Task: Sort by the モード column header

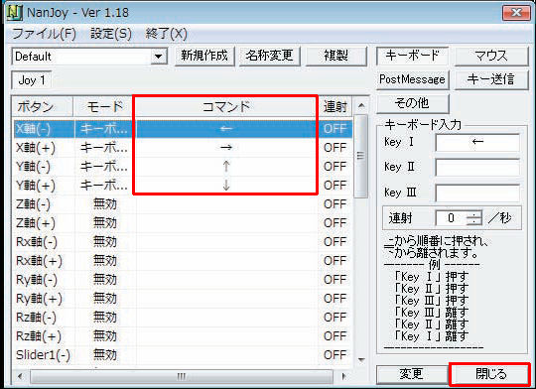Action: coord(104,107)
